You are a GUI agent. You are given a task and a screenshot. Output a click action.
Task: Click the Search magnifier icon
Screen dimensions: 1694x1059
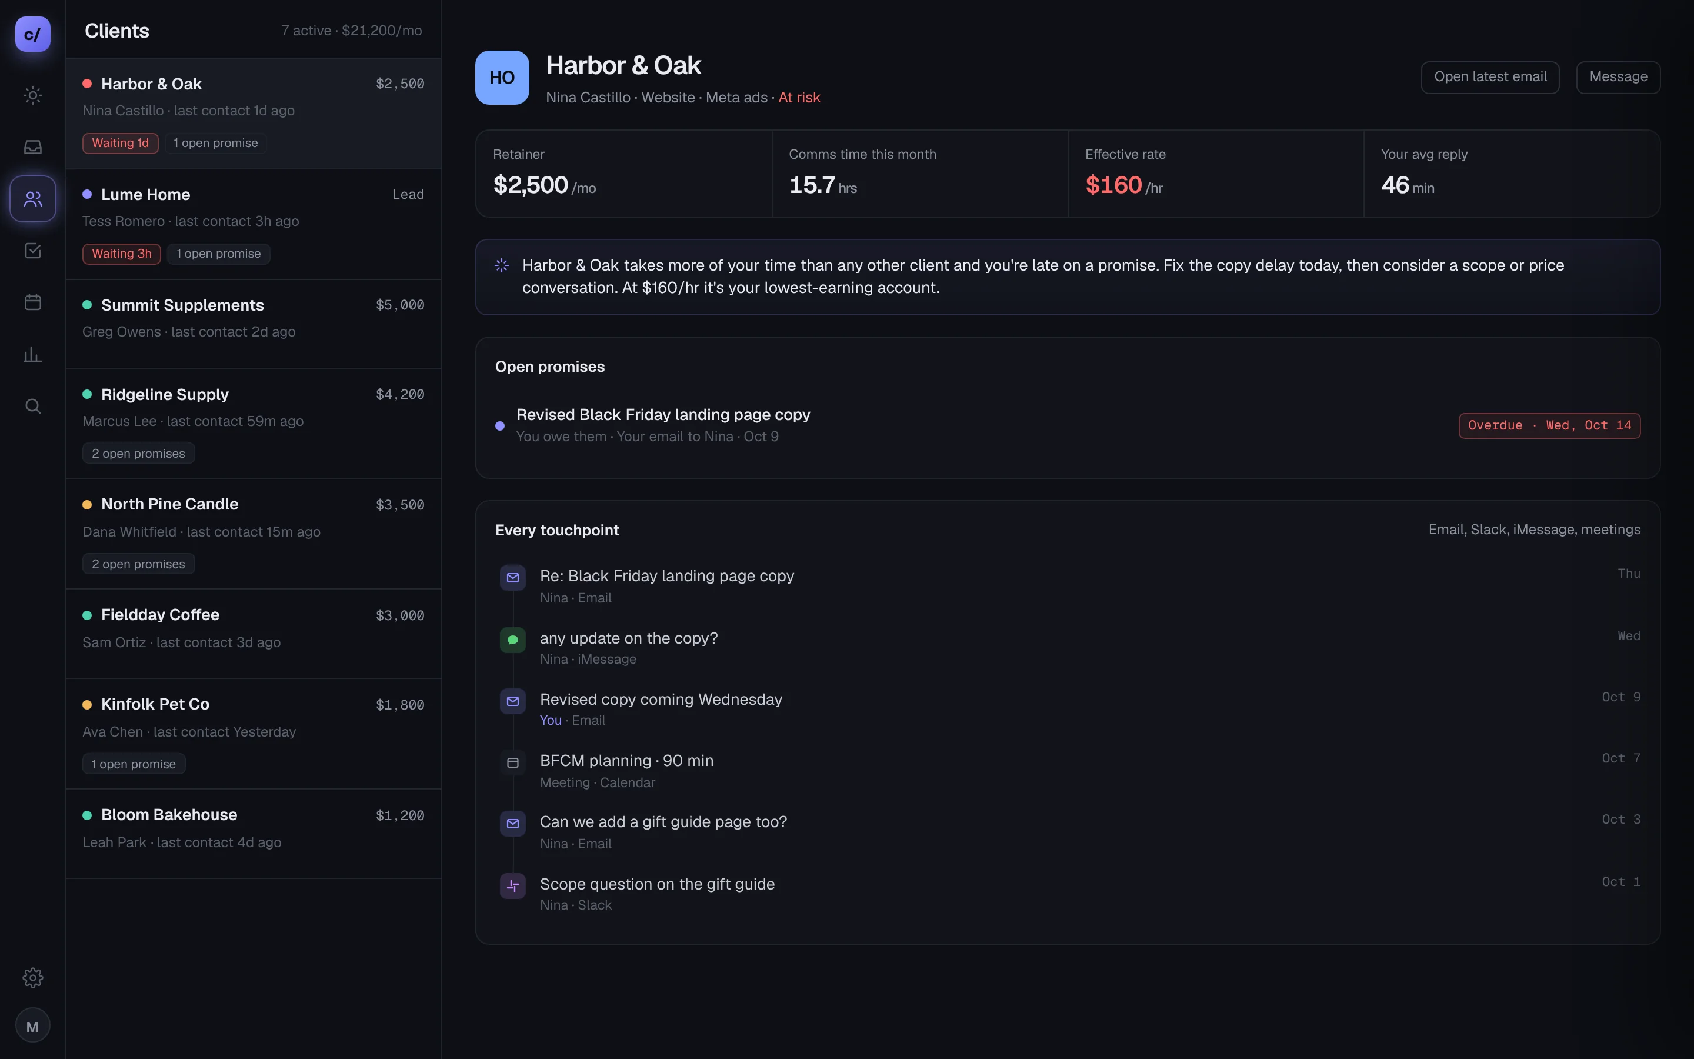tap(32, 406)
